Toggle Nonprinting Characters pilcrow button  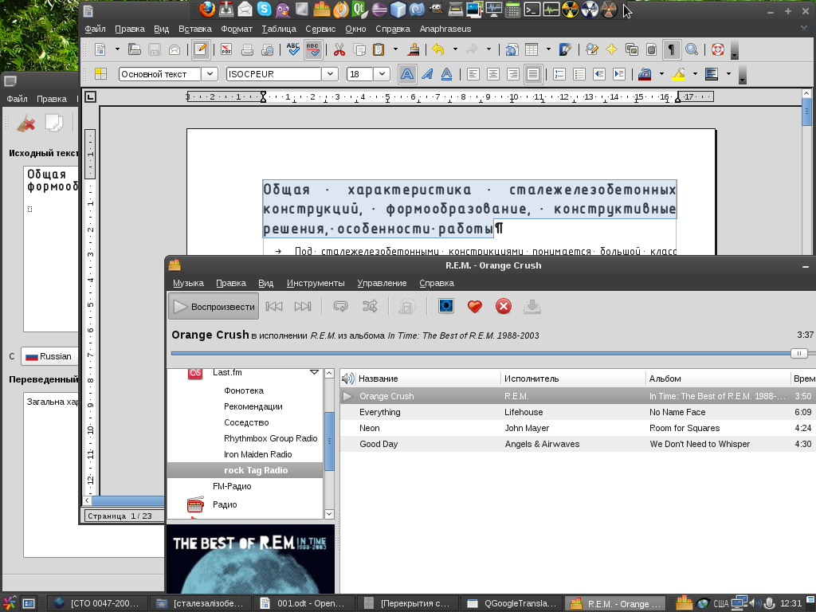point(671,49)
